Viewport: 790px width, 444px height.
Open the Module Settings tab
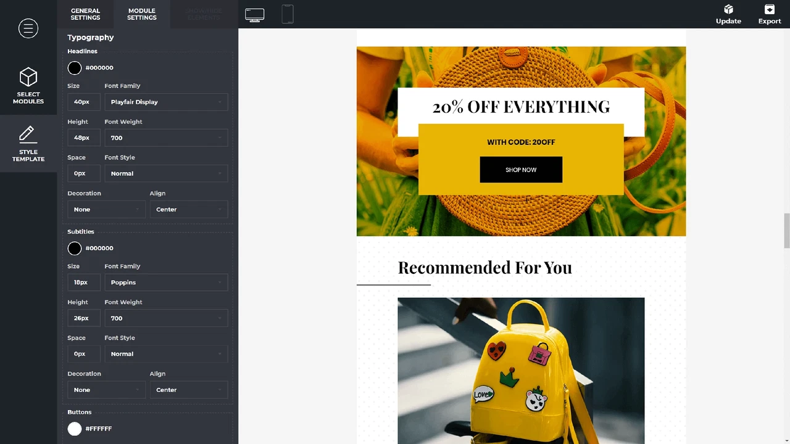(142, 14)
